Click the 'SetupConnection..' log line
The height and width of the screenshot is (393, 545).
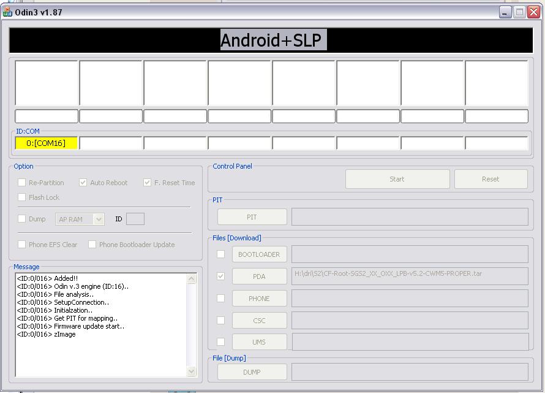[x=63, y=302]
